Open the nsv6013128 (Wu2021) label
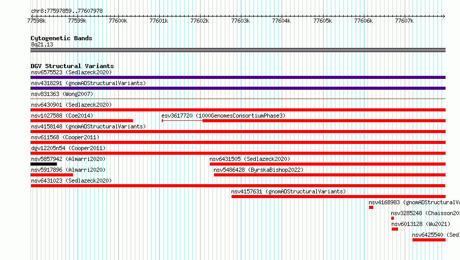Viewport: 460px width, 260px height. point(421,224)
